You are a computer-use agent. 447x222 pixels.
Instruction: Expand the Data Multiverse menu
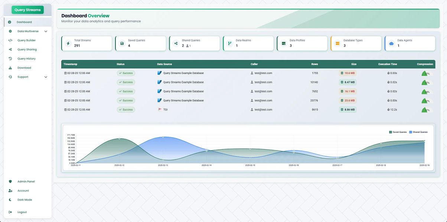click(x=46, y=31)
